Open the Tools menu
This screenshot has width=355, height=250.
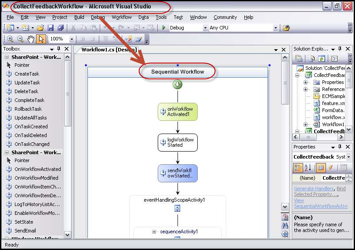[161, 17]
